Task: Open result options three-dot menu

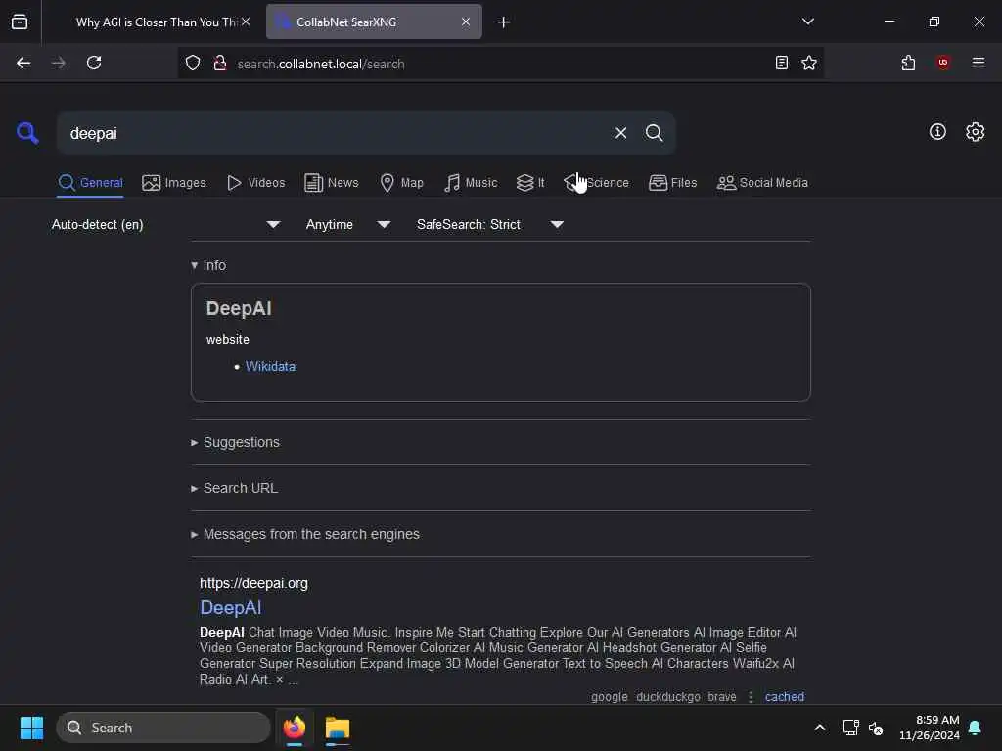Action: pyautogui.click(x=751, y=696)
